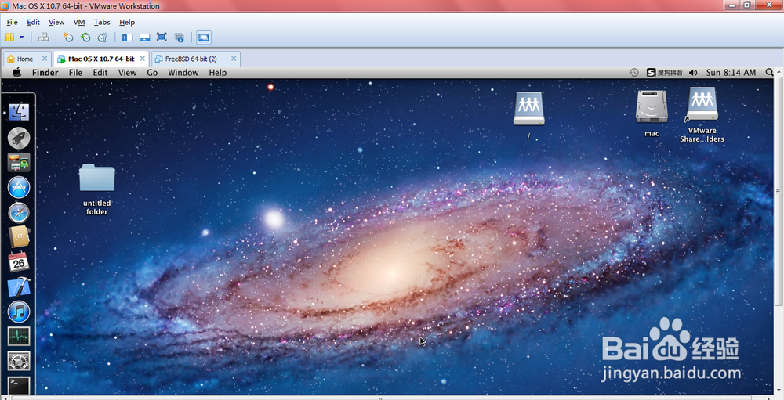Open the Apple menu

[x=16, y=73]
